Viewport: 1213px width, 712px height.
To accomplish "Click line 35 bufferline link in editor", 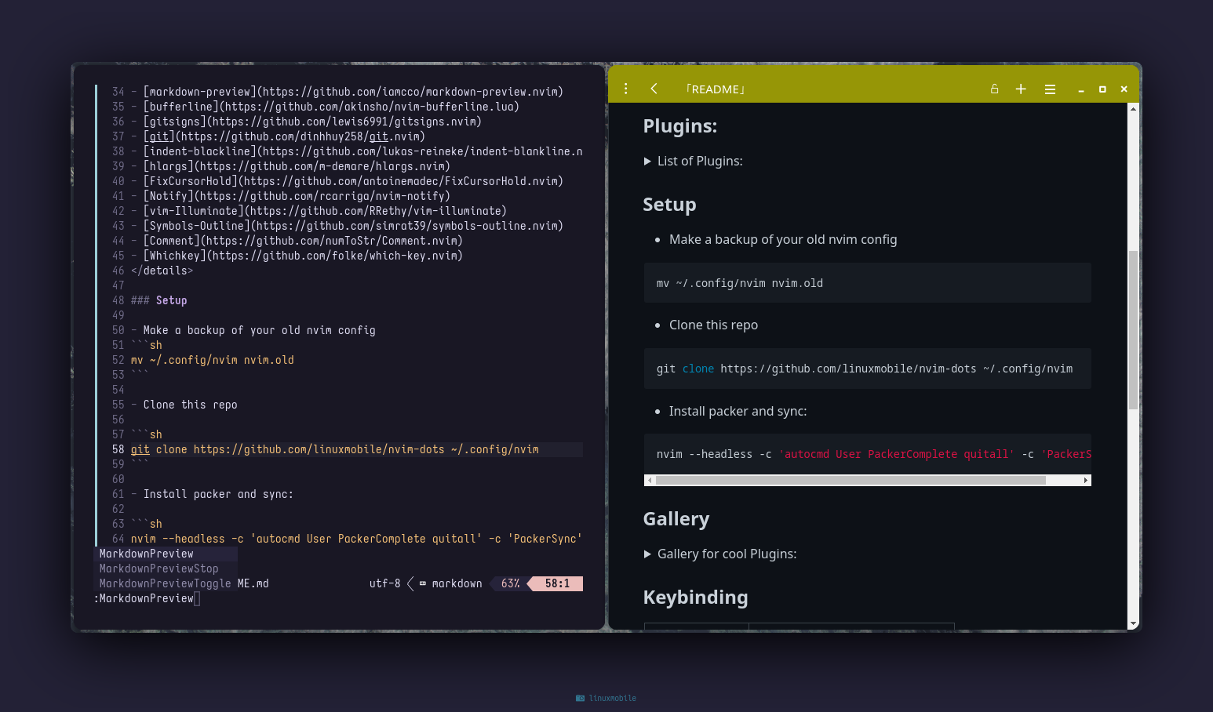I will point(331,107).
